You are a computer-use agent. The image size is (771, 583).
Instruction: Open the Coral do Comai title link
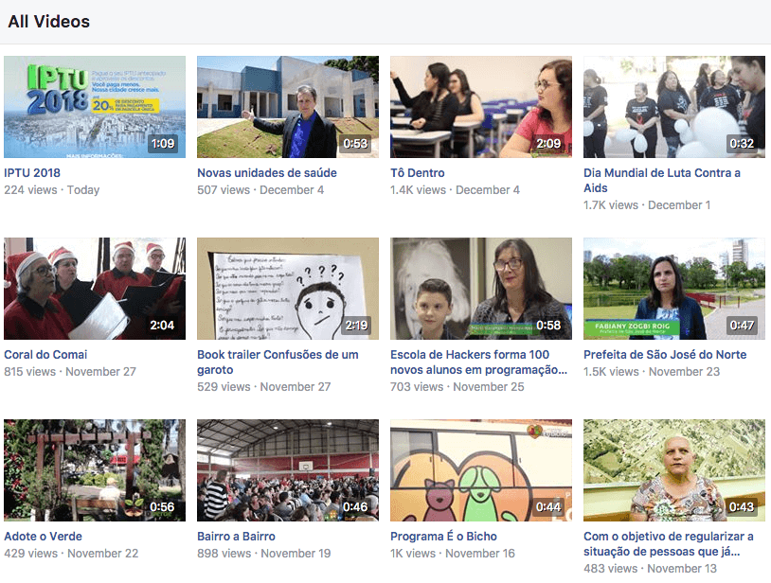[x=45, y=355]
